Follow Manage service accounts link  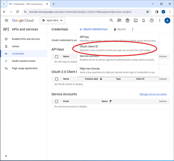[x=153, y=94]
